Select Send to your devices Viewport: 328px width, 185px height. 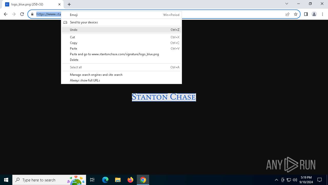121,22
